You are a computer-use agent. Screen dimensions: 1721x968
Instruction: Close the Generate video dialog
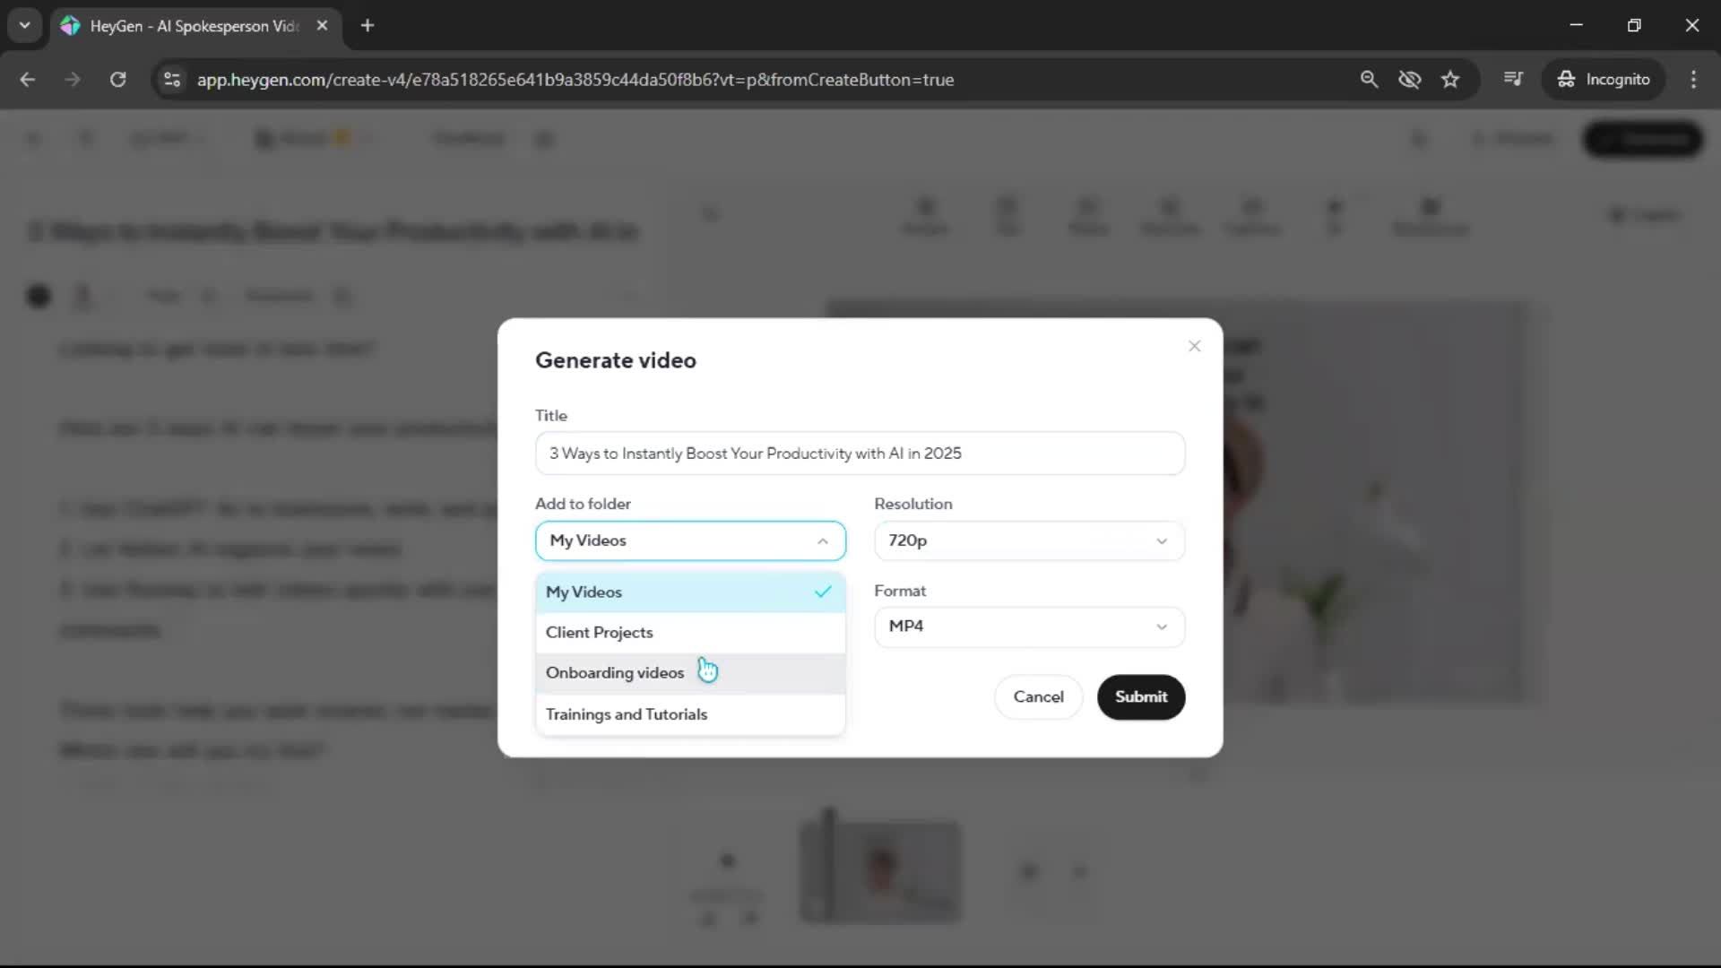click(x=1194, y=346)
